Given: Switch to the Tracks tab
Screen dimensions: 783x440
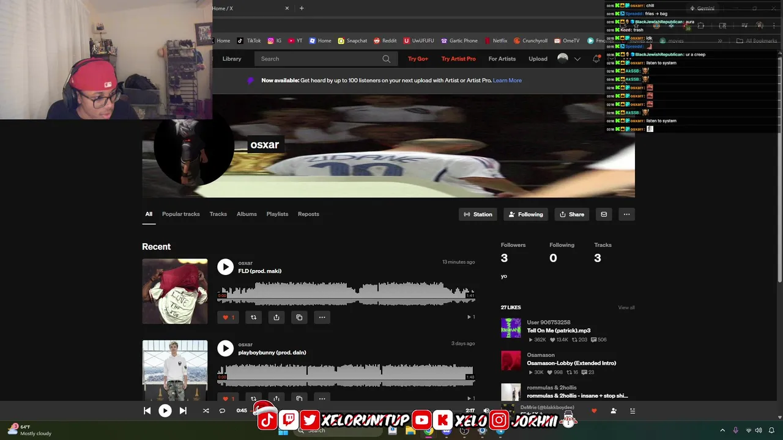Looking at the screenshot, I should tap(218, 214).
